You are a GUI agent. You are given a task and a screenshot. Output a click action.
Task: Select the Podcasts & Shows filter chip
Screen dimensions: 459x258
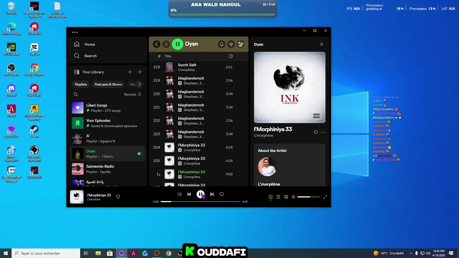(x=108, y=85)
